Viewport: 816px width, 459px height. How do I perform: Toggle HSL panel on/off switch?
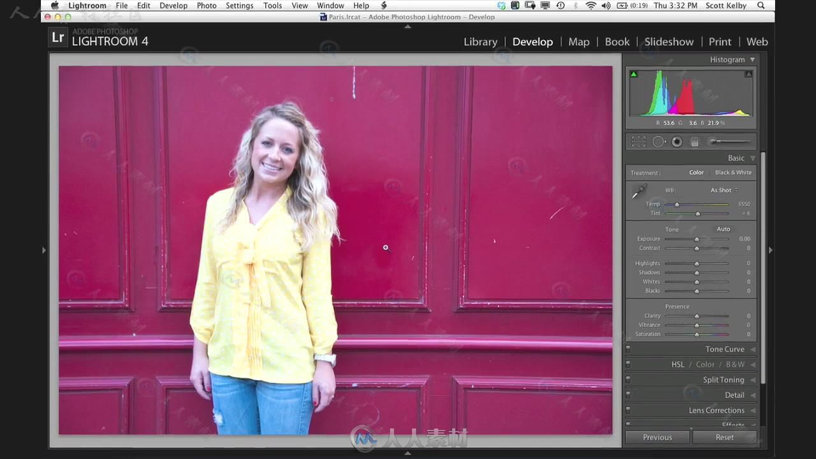click(x=628, y=365)
